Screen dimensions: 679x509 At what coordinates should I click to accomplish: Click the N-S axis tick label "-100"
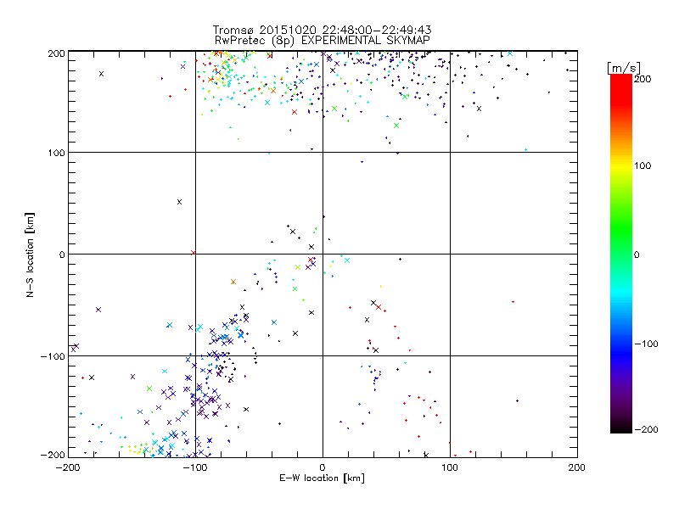tap(53, 356)
